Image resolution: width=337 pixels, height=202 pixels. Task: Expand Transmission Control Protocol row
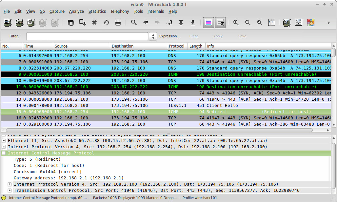click(10, 191)
